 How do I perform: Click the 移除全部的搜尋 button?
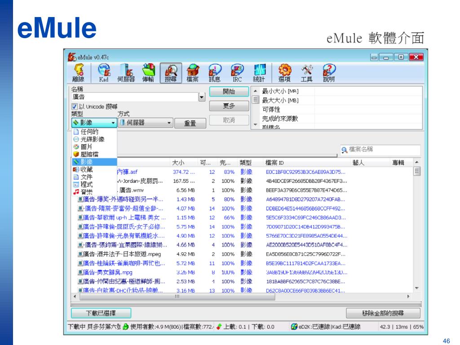click(383, 313)
